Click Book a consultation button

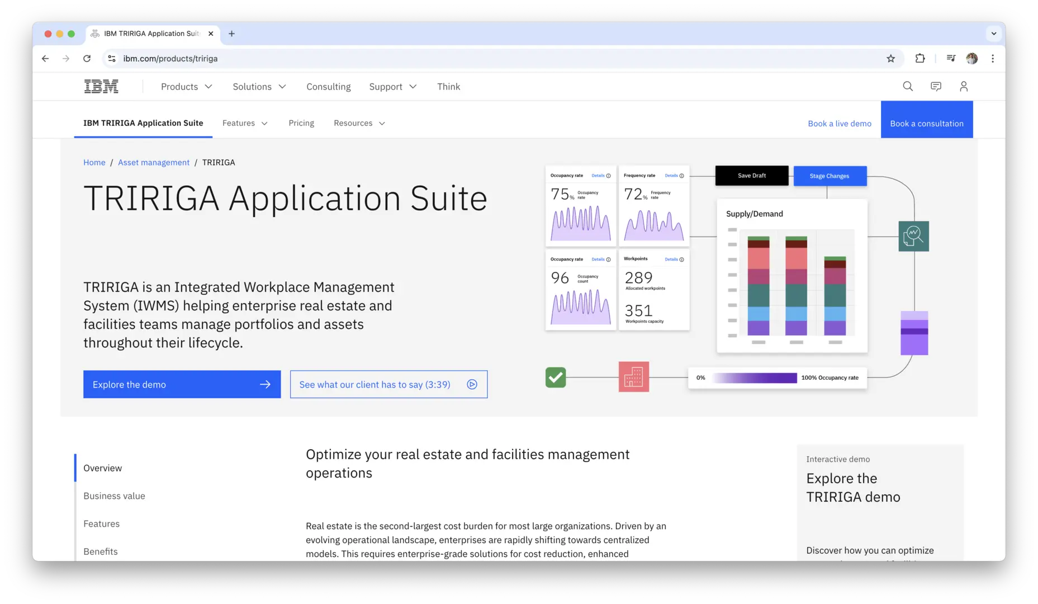pos(927,120)
